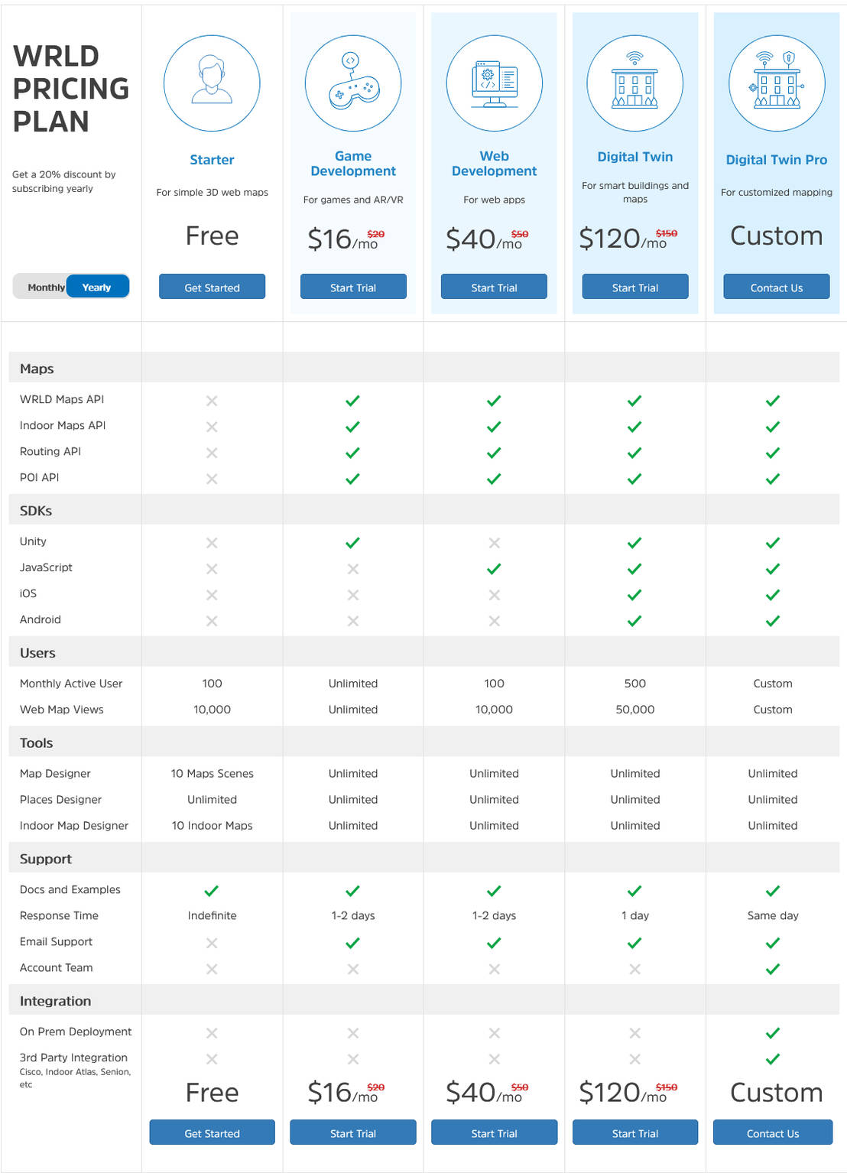The width and height of the screenshot is (847, 1173).
Task: Click the Support section header
Action: pos(423,859)
